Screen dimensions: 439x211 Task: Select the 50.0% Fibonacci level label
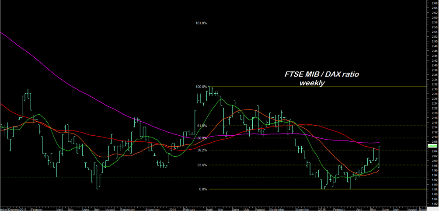(202, 138)
